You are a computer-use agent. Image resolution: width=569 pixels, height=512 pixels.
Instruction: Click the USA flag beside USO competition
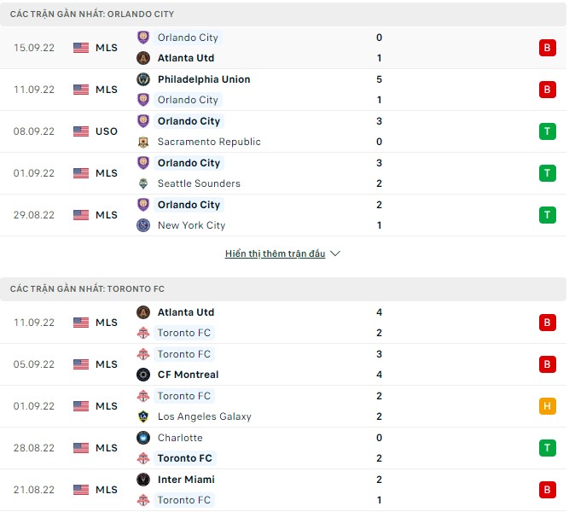tap(81, 131)
